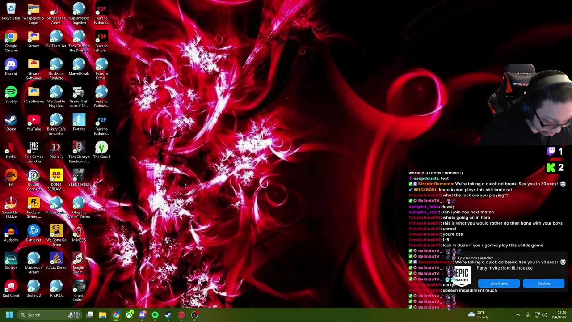572x322 pixels.
Task: Open the Netflix desktop shortcut
Action: click(11, 150)
